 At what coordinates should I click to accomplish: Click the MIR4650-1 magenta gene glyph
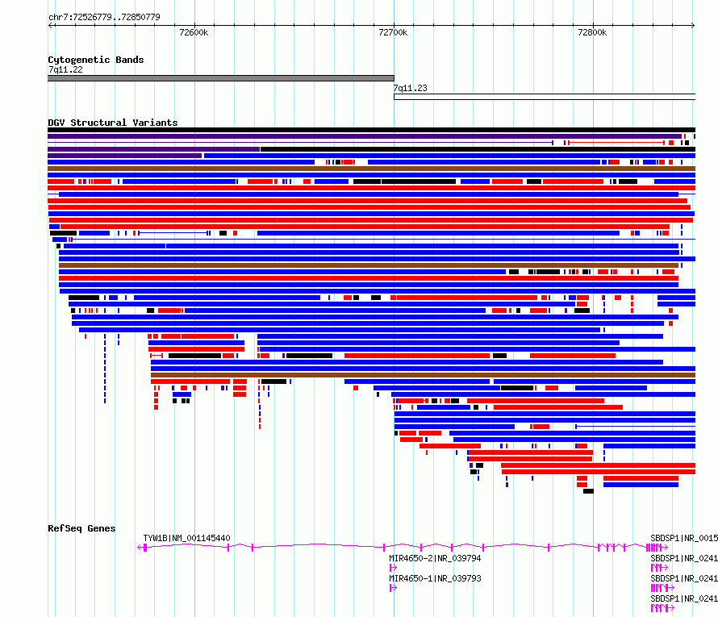[x=393, y=588]
